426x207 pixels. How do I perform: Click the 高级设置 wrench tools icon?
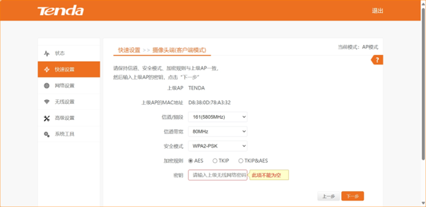47,118
